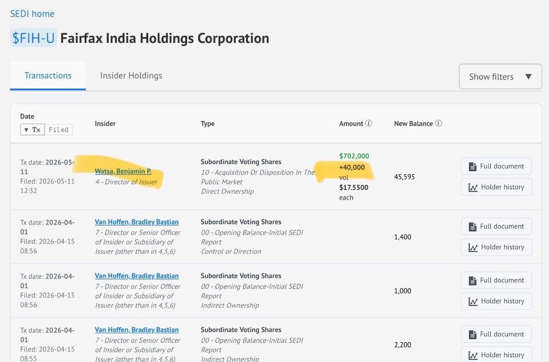Open Watsa, Benjamin P. insider link
This screenshot has height=362, width=549.
coord(123,171)
